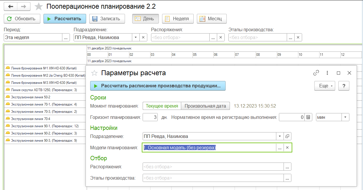This screenshot has width=363, height=190.
Task: Click the Период field Эта неделя
Action: [33, 37]
